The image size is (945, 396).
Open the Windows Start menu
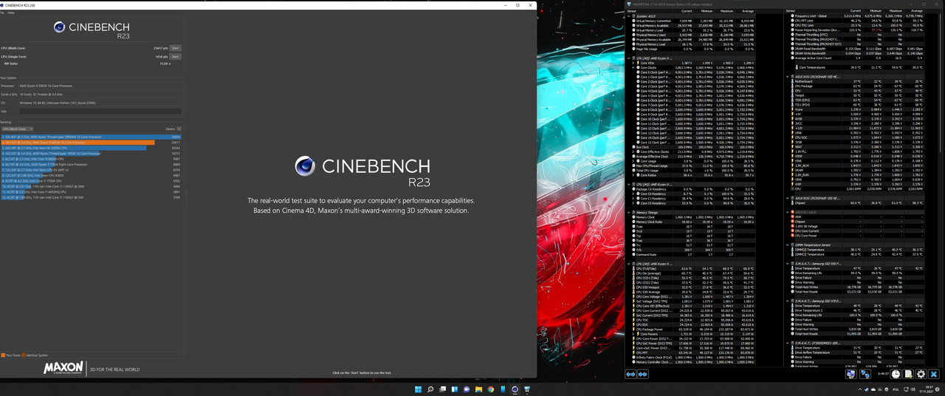click(418, 389)
